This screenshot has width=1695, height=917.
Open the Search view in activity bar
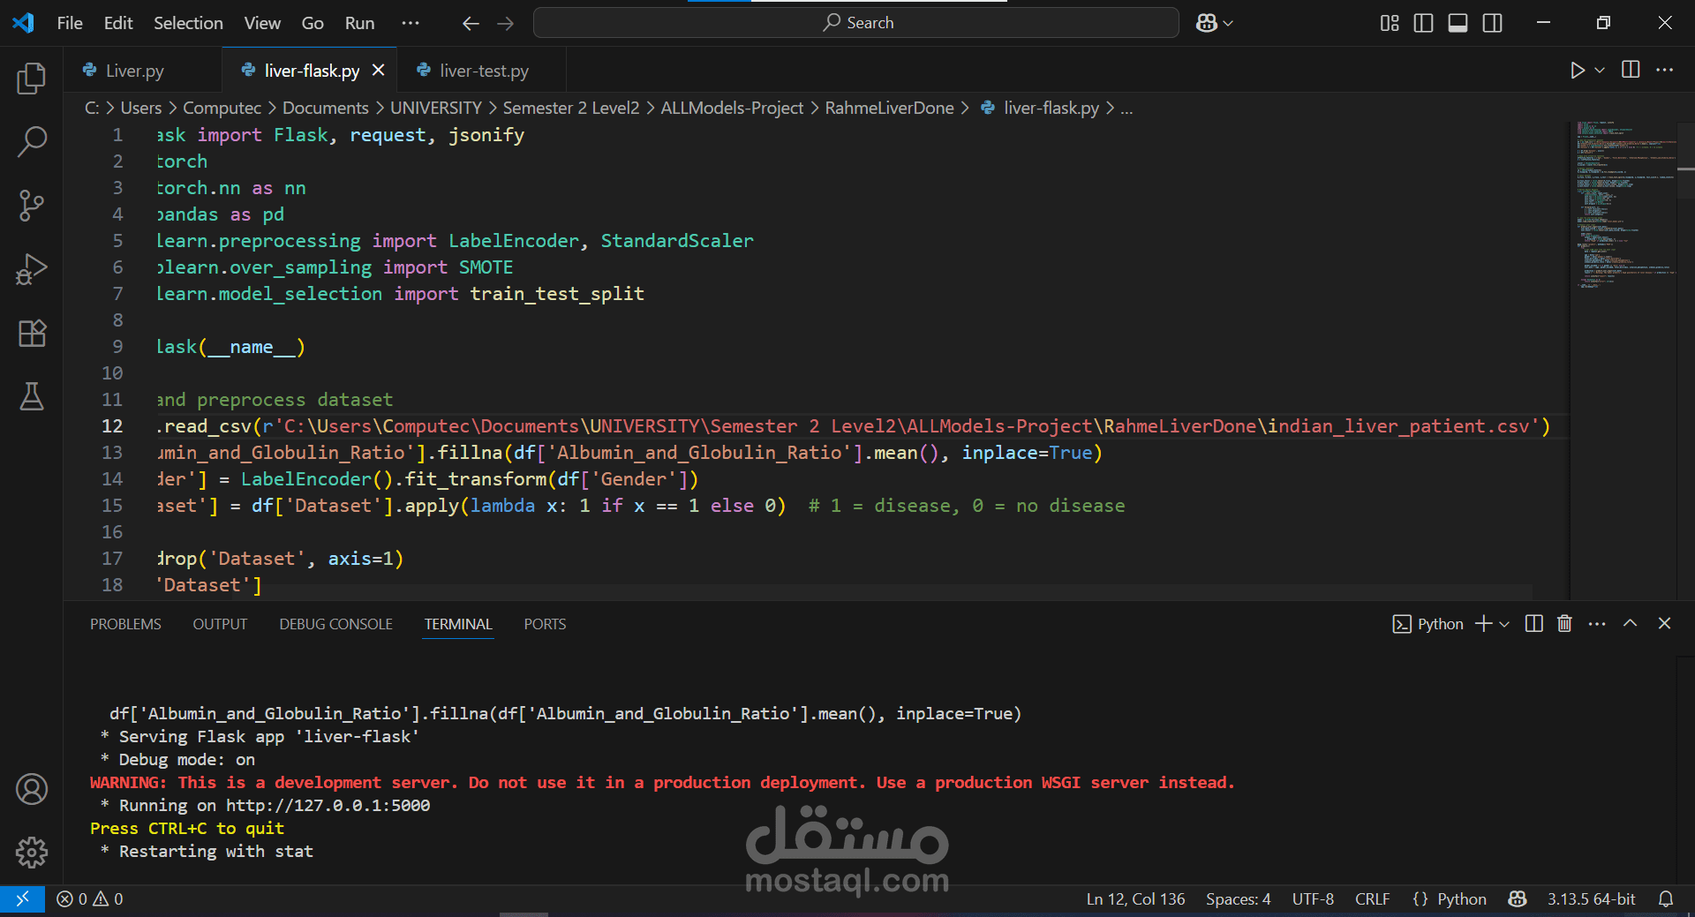tap(32, 141)
